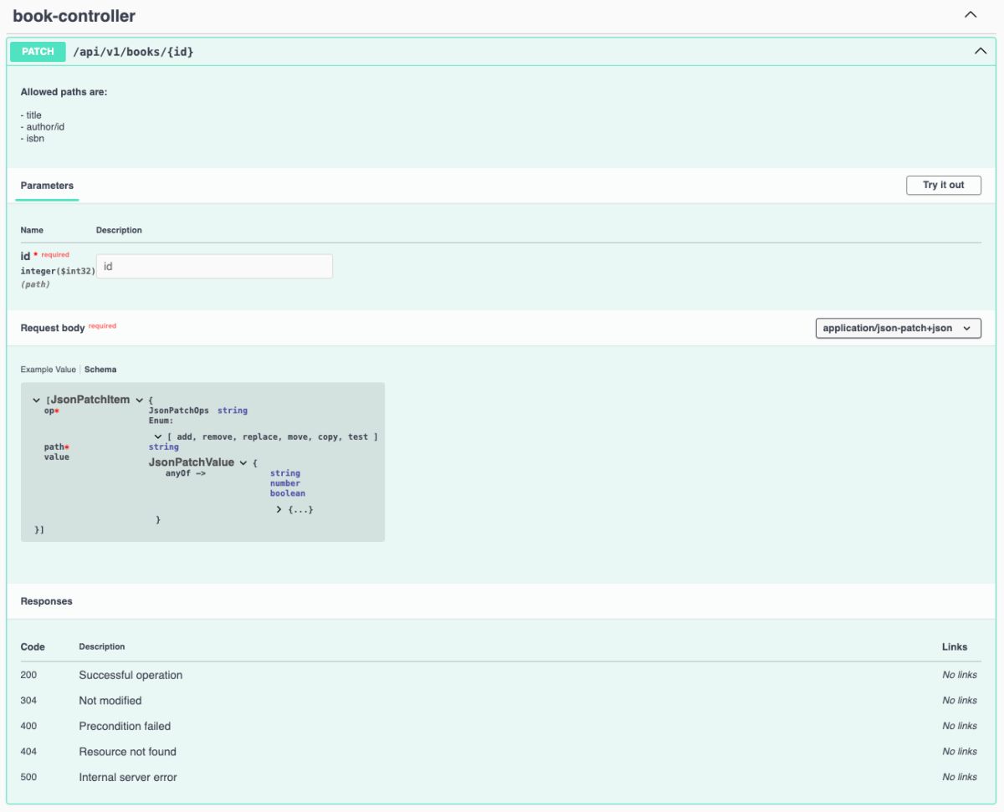Click response code 304
Screen dimensions: 1004x812
(28, 701)
